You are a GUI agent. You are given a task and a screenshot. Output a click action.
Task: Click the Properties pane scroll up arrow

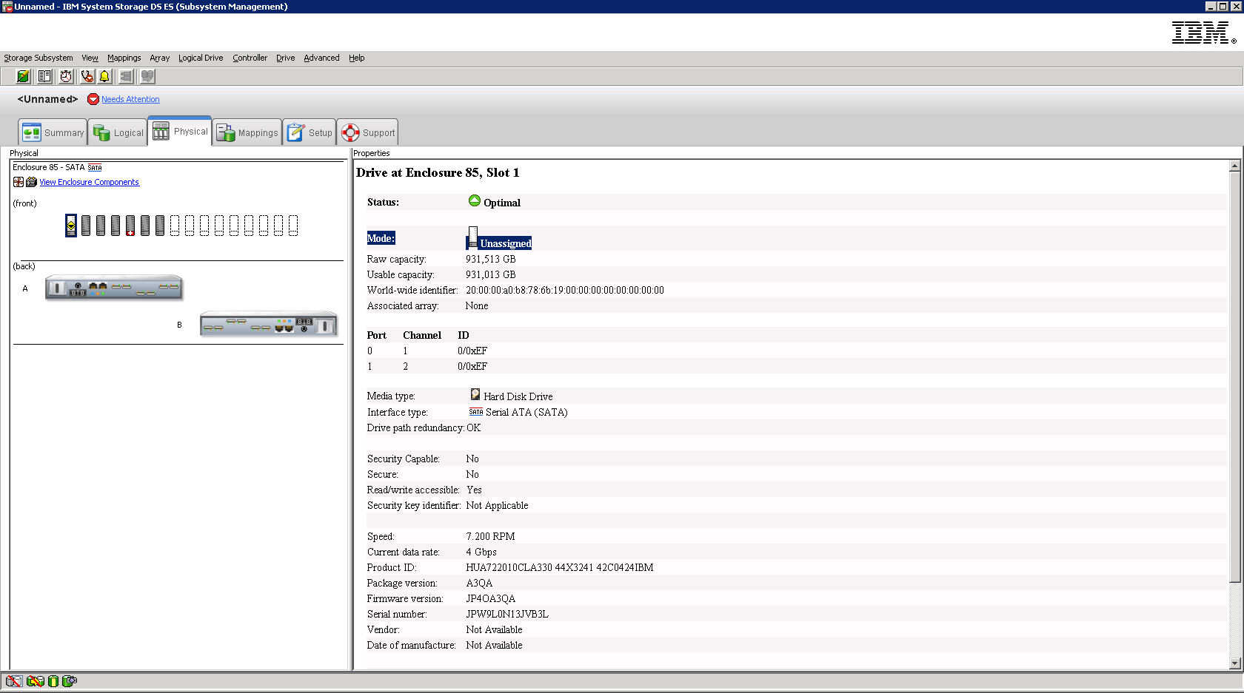(1234, 166)
